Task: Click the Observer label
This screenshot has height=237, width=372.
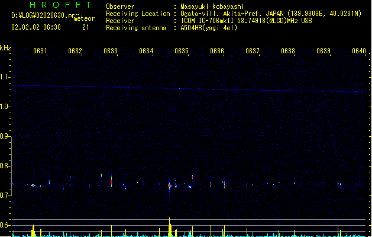Action: tap(120, 7)
